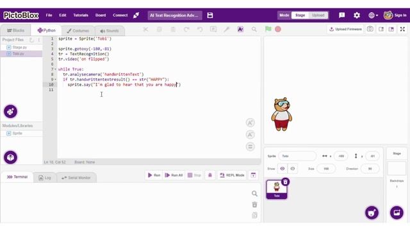
Task: Clear the terminal with trash icon
Action: click(x=254, y=205)
